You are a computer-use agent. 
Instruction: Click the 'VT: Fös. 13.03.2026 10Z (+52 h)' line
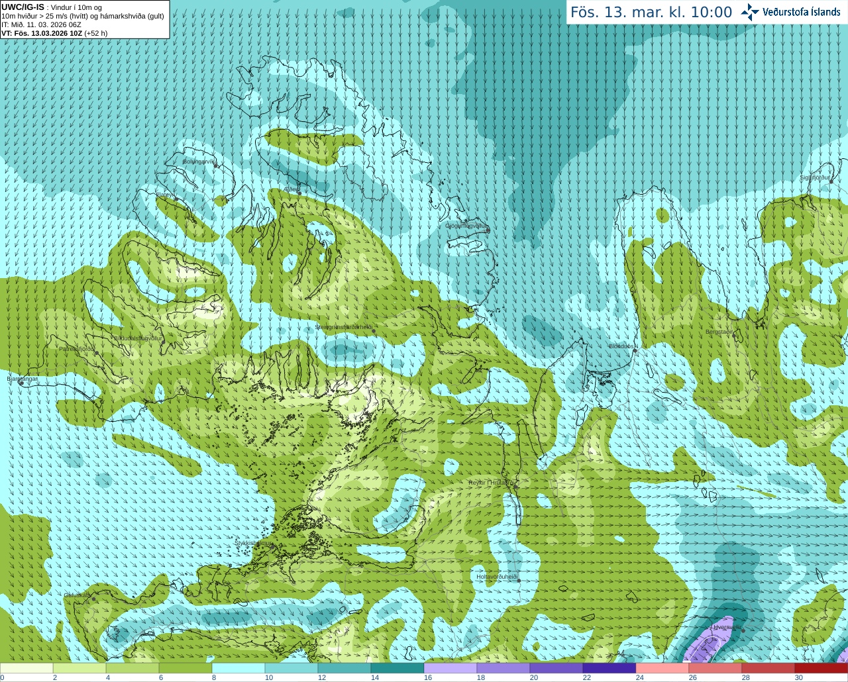54,33
